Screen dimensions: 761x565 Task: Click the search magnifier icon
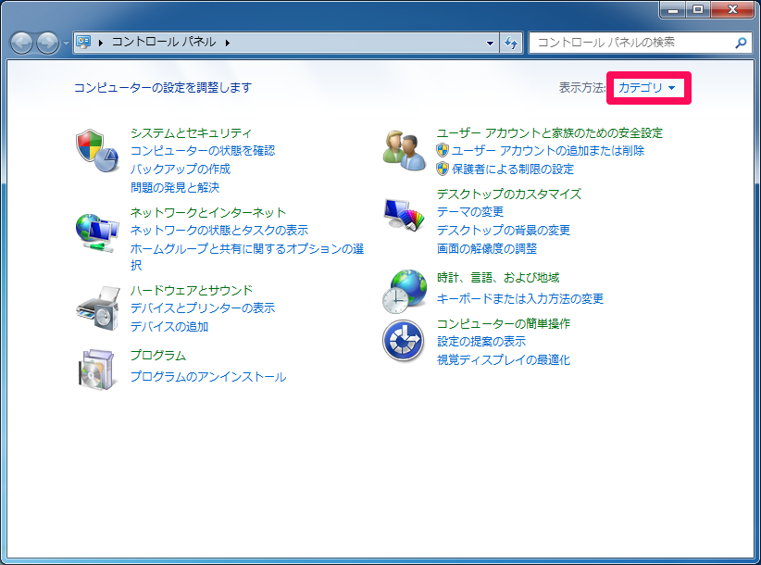[x=741, y=43]
